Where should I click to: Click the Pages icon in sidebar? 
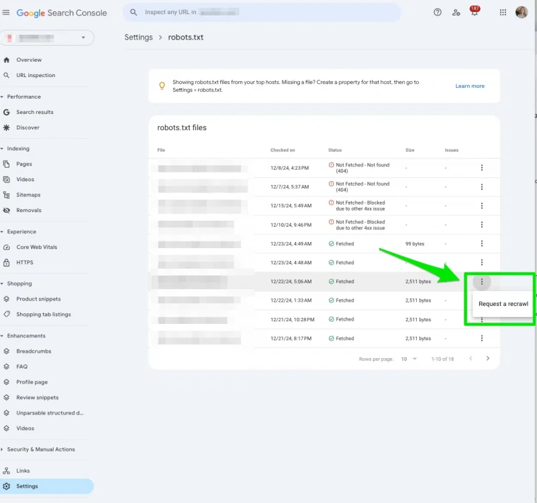pyautogui.click(x=7, y=164)
